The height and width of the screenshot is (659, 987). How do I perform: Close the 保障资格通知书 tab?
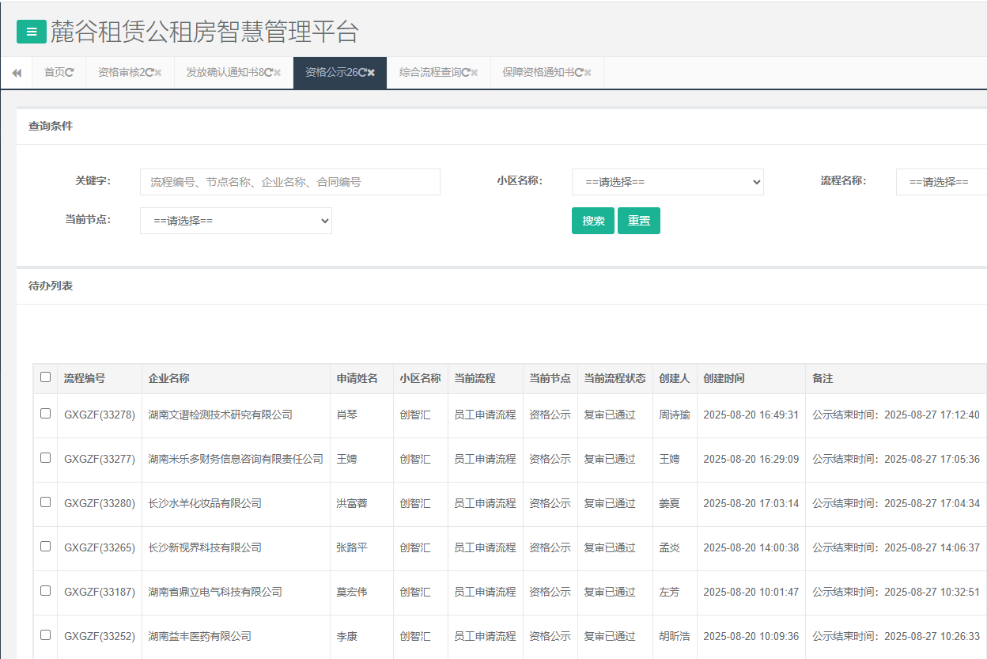click(588, 73)
